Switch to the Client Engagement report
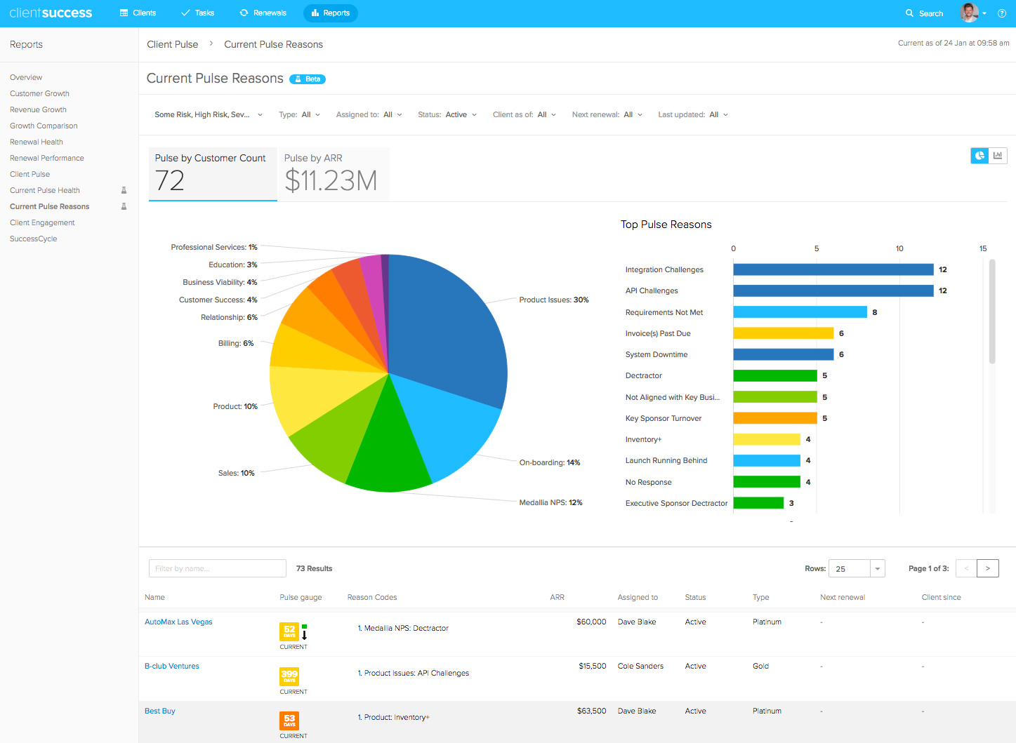Screen dimensions: 1016x743 coord(42,222)
